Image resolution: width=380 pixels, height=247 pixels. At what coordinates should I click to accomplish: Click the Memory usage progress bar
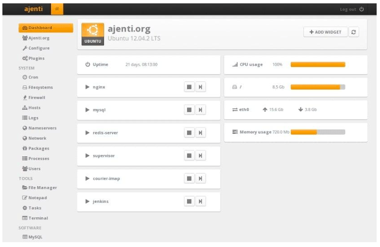click(318, 132)
